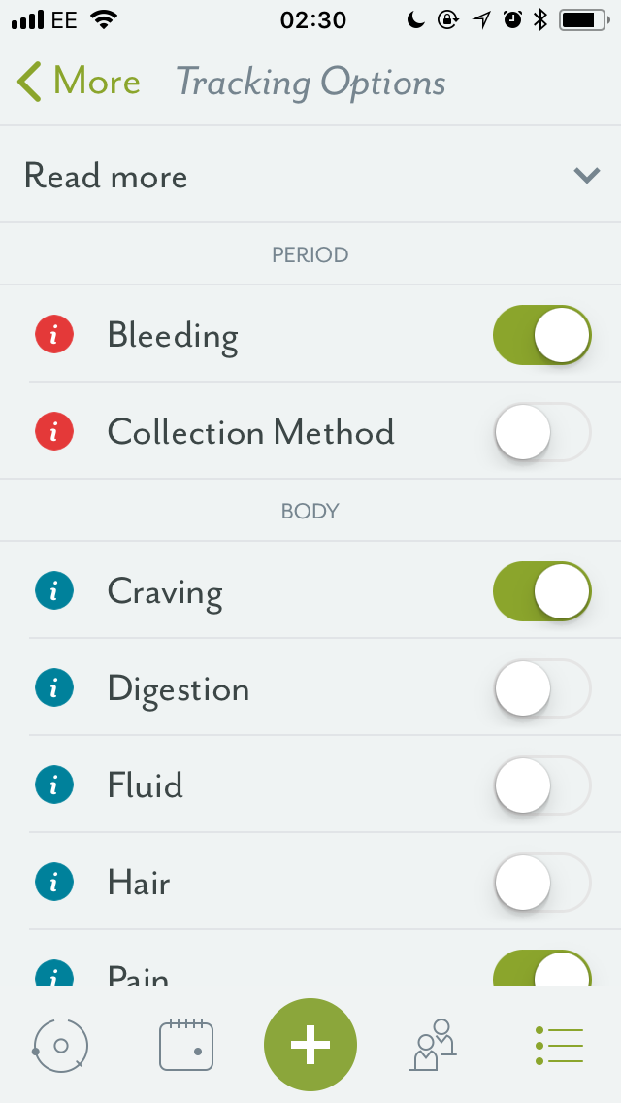Turn on Hair tracking toggle
Image resolution: width=621 pixels, height=1103 pixels.
(542, 883)
